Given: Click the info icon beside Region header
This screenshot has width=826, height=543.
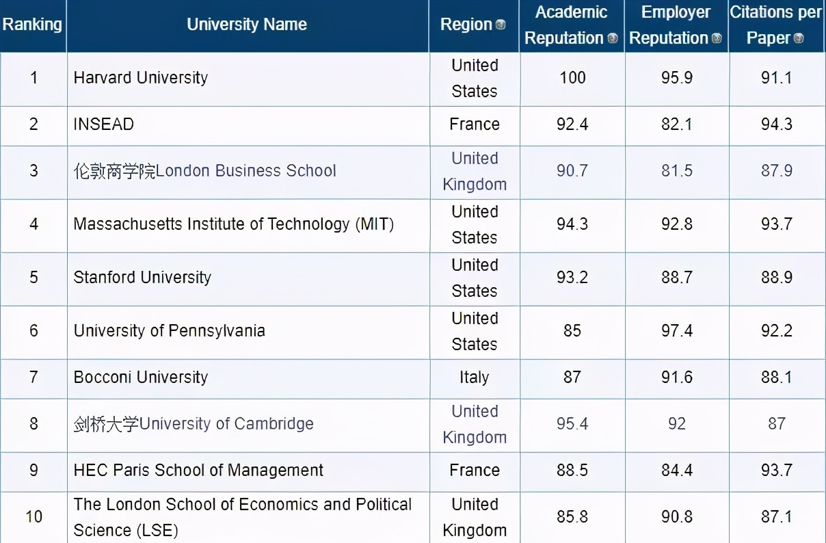Looking at the screenshot, I should [x=501, y=25].
